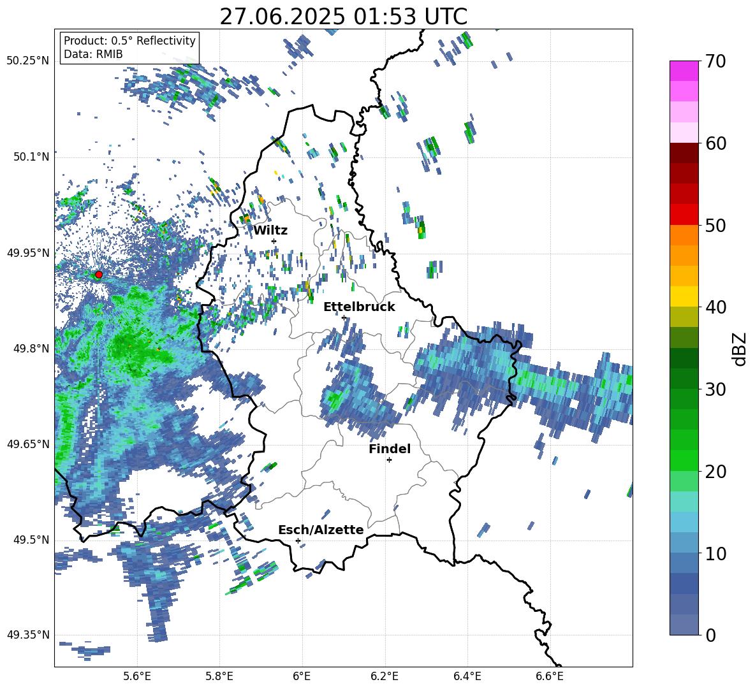The height and width of the screenshot is (689, 755).
Task: Click the 50.25°N latitude label
Action: (28, 61)
